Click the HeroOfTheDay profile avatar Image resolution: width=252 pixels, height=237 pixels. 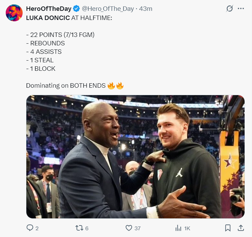(x=14, y=13)
